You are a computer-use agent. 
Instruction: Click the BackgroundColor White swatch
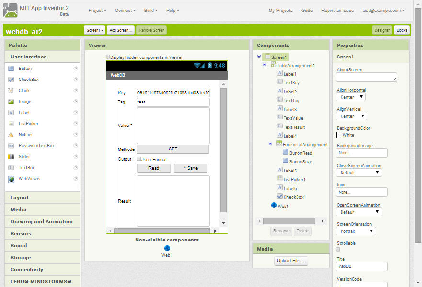(x=338, y=135)
